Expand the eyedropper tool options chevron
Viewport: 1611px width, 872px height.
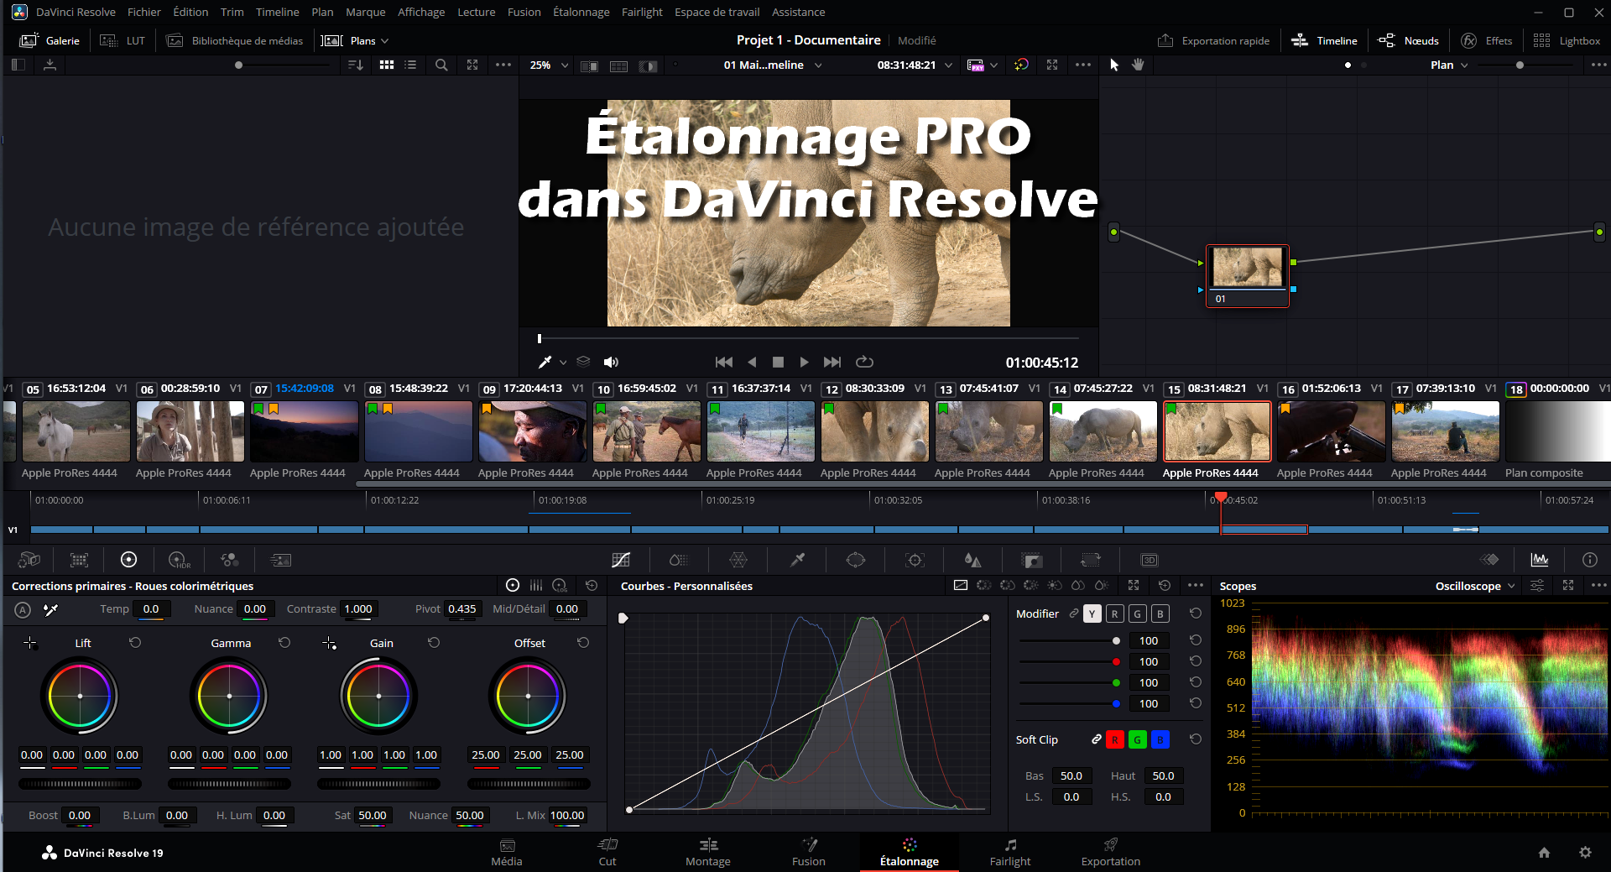pos(563,363)
